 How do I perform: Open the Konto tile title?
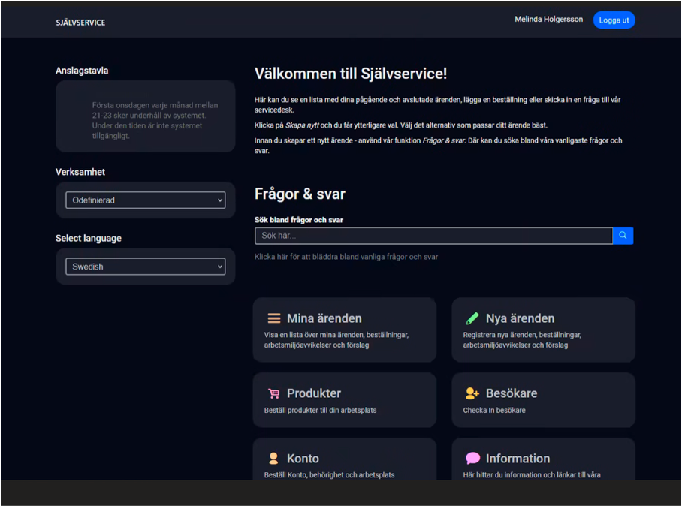(303, 459)
